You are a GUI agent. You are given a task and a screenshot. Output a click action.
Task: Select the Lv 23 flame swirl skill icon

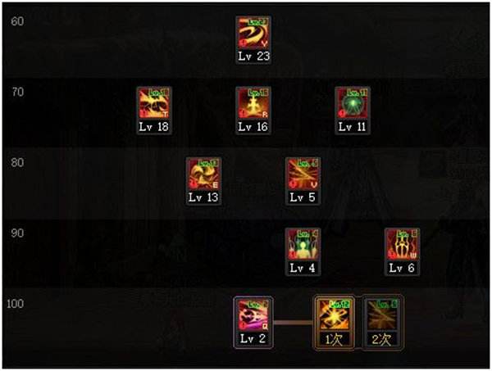pyautogui.click(x=253, y=33)
